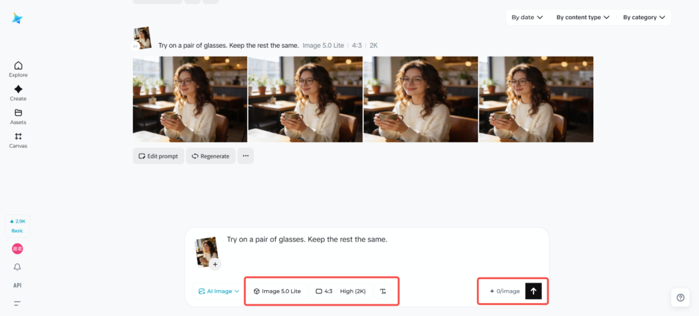Open the 4:3 High (2K) aspect ratio settings
The image size is (699, 316).
(x=341, y=291)
